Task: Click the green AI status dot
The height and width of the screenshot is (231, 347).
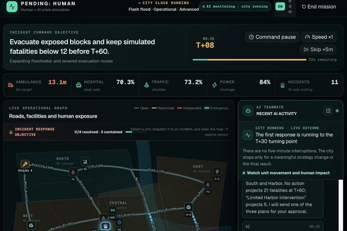Action: click(337, 111)
